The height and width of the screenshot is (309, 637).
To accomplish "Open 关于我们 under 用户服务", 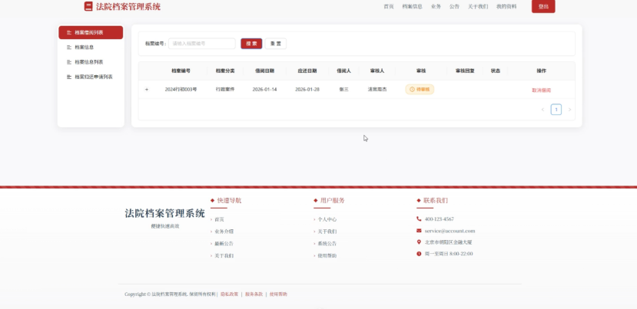I will pyautogui.click(x=327, y=232).
